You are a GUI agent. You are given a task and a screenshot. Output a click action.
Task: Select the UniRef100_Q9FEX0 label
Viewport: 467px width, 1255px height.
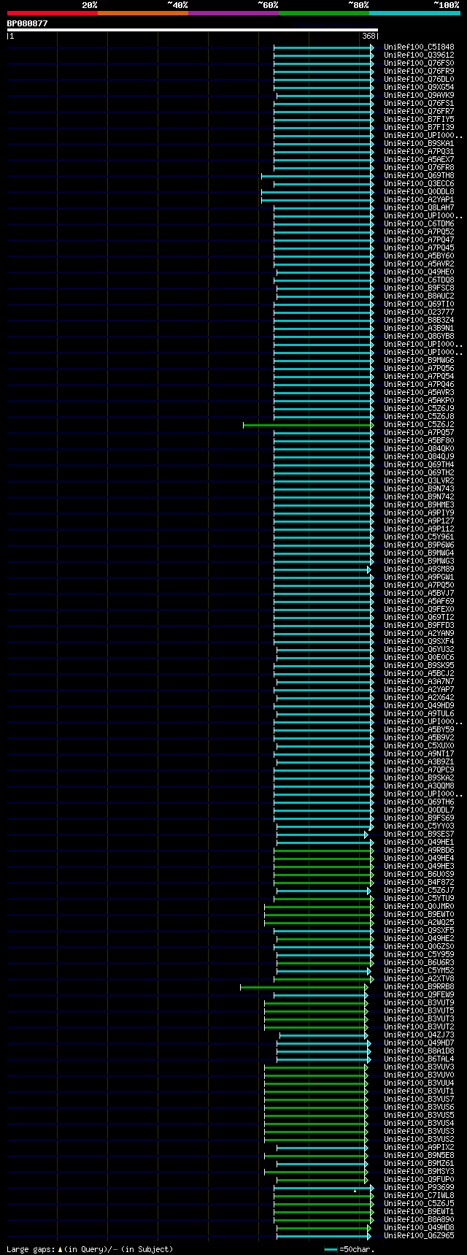click(x=419, y=610)
